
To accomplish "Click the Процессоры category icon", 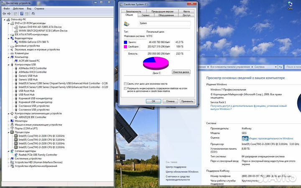I will tap(12, 132).
